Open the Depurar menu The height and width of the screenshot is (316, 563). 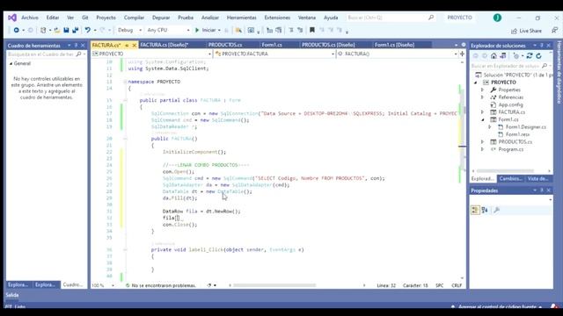pos(161,18)
